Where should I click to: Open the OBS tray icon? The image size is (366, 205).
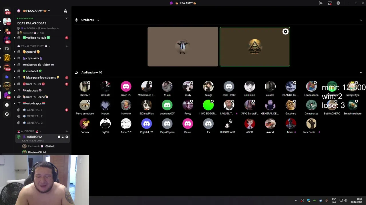coord(303,200)
